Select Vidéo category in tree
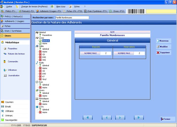The height and width of the screenshot is (127, 177). [x=41, y=46]
